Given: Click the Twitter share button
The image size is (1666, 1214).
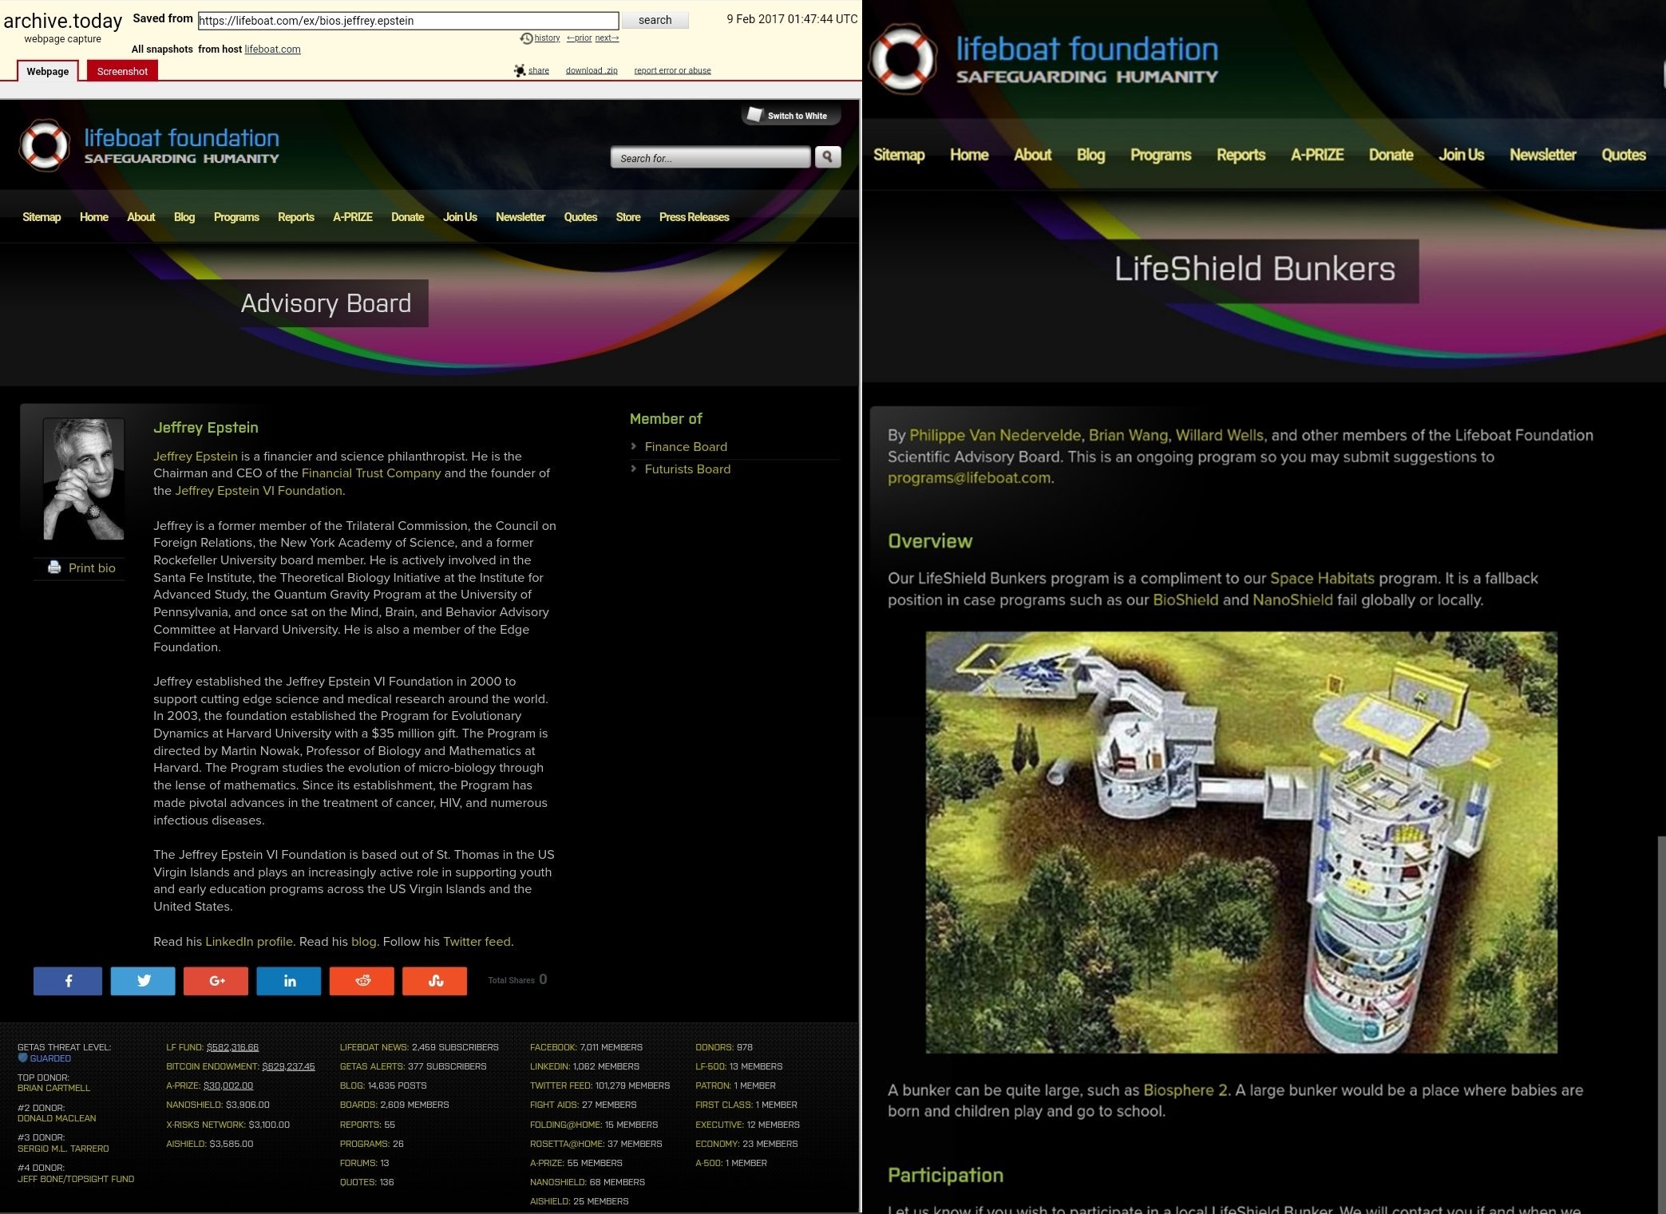Looking at the screenshot, I should pyautogui.click(x=143, y=981).
